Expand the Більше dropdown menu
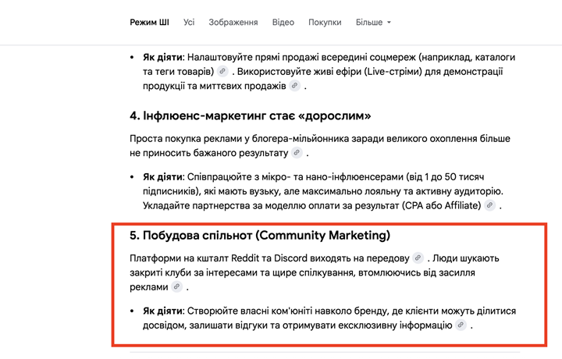Screen dimensions: 562x359 [373, 22]
